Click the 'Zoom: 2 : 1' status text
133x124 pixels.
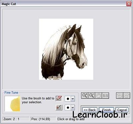pos(11,119)
